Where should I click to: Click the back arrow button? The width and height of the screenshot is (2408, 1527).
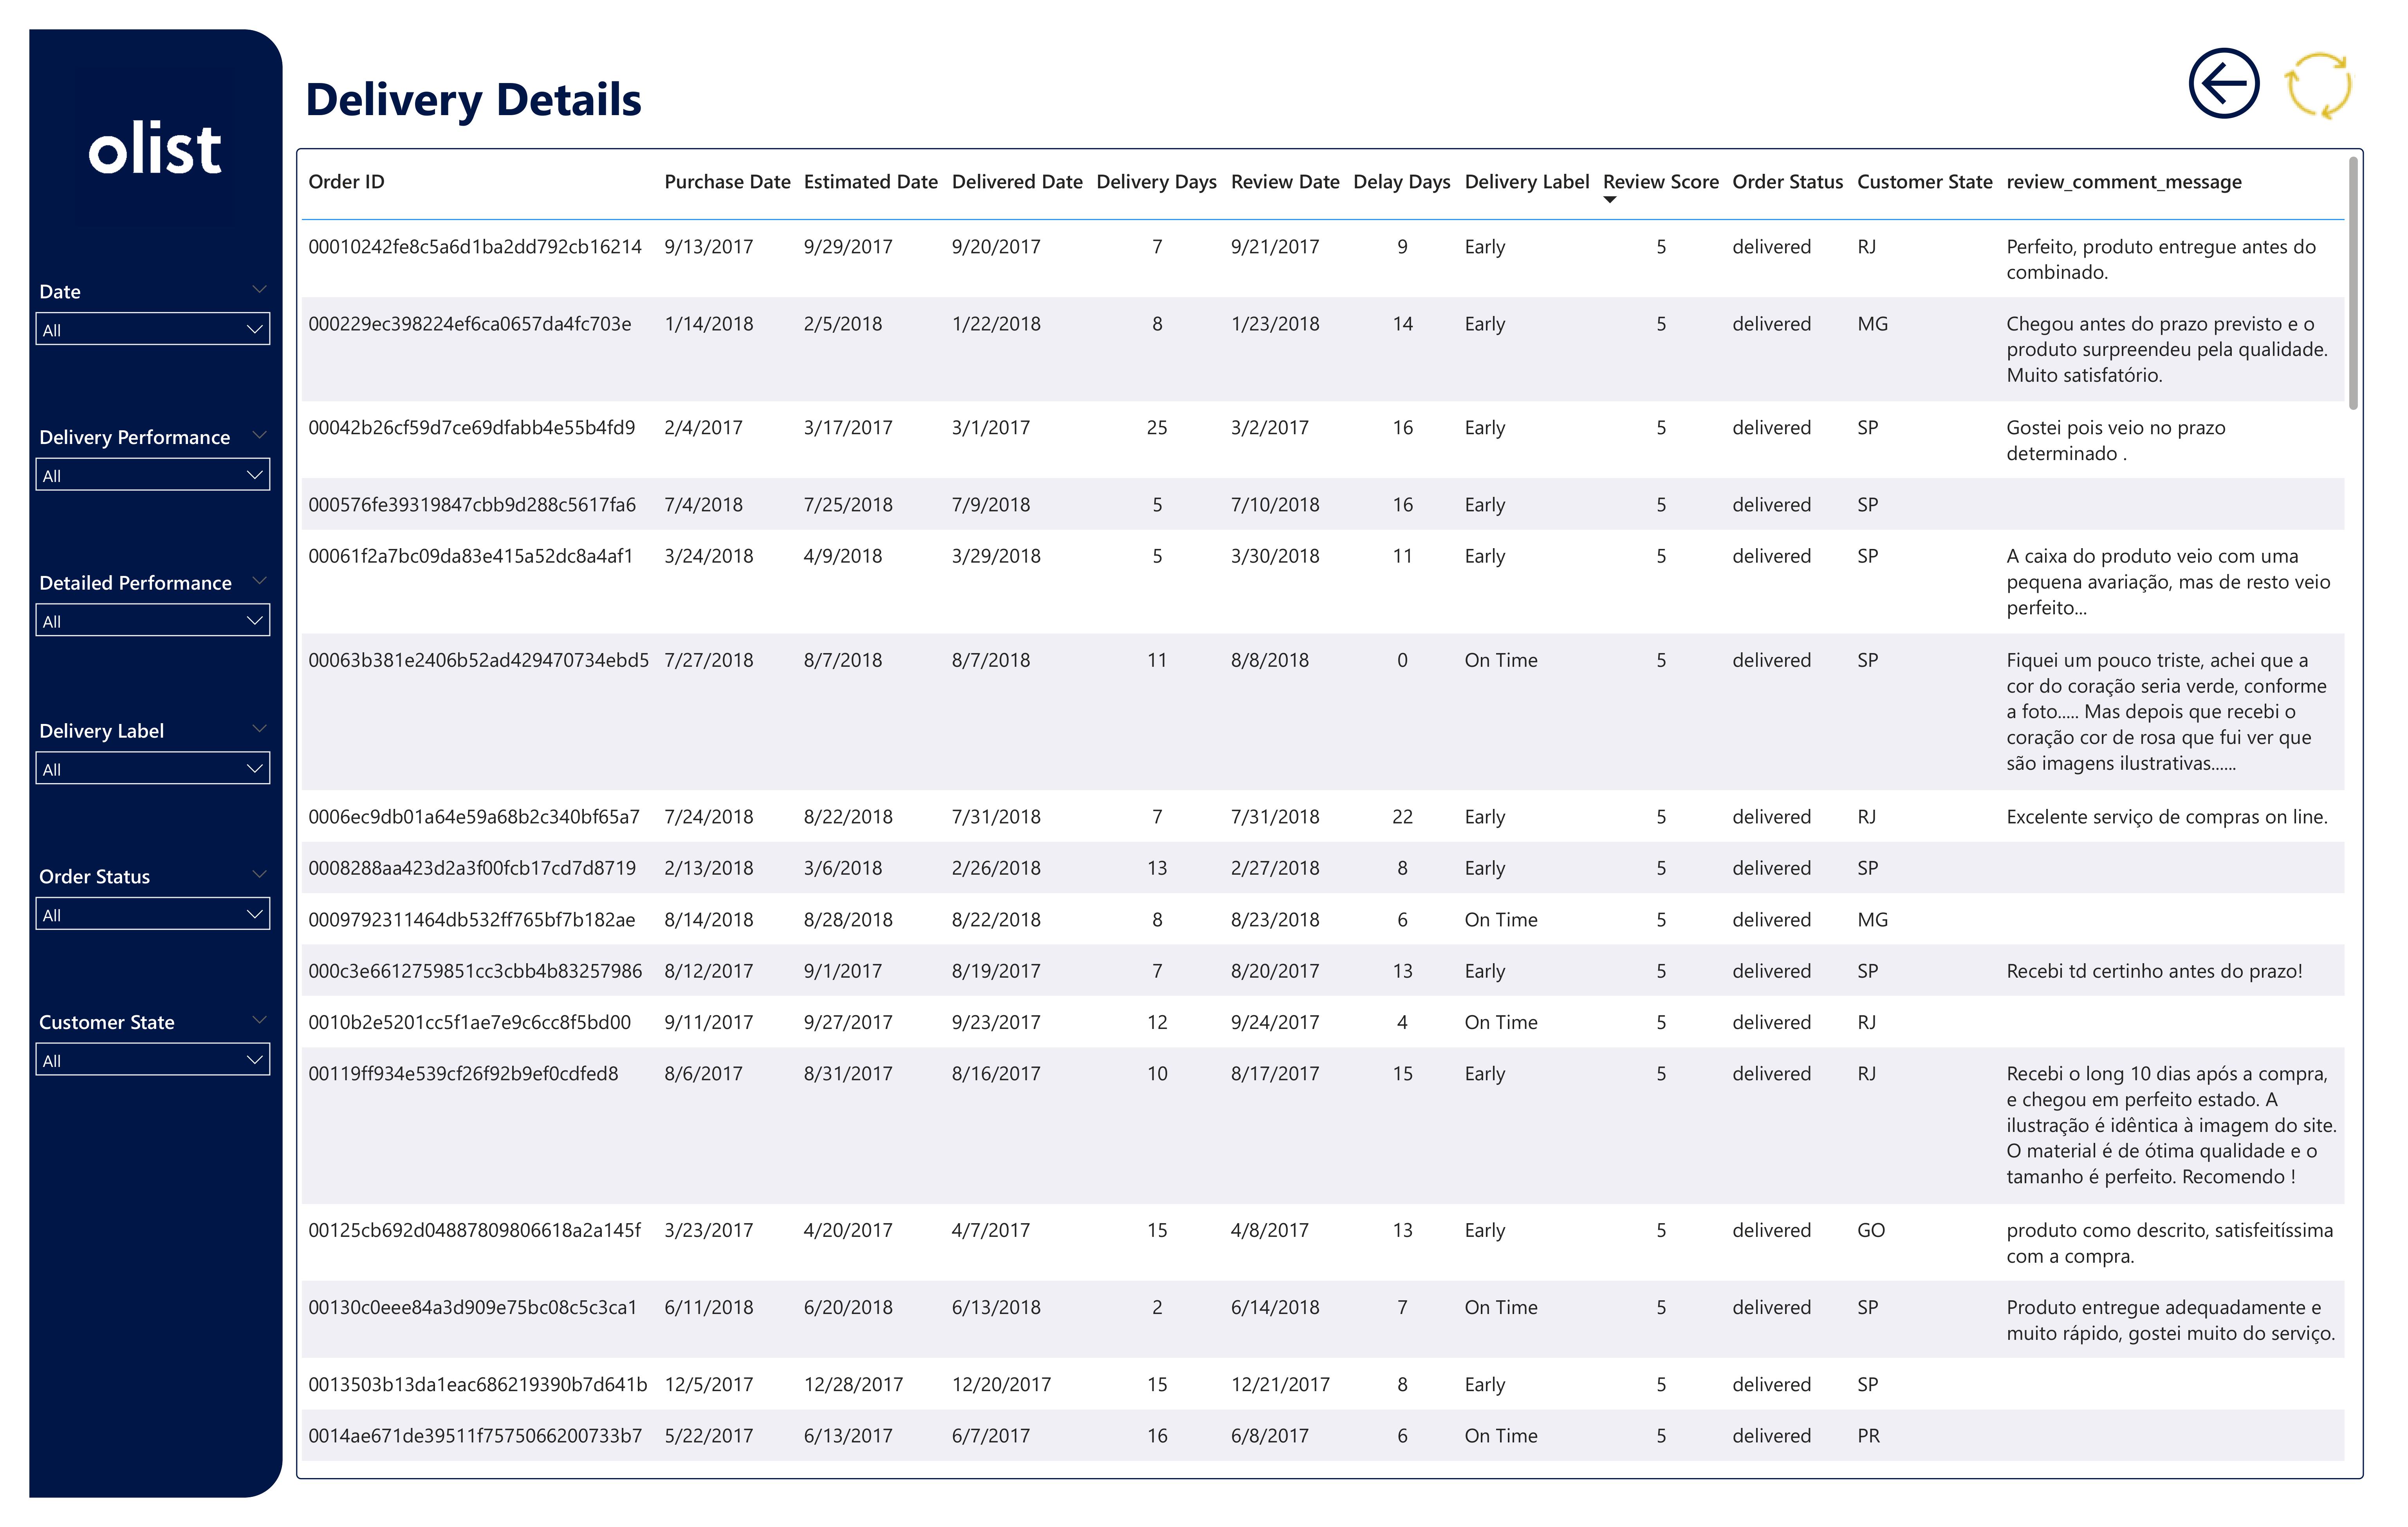pos(2223,83)
